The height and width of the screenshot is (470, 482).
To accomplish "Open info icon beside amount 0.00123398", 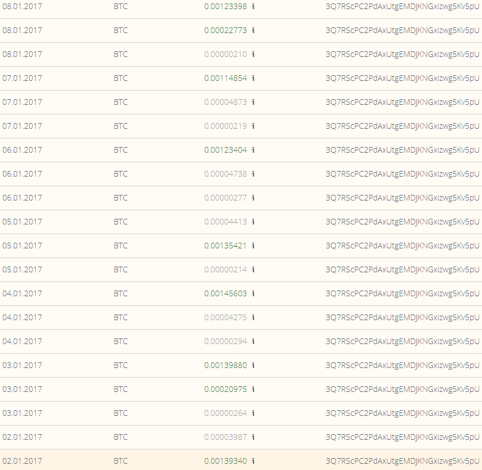I will (x=253, y=6).
